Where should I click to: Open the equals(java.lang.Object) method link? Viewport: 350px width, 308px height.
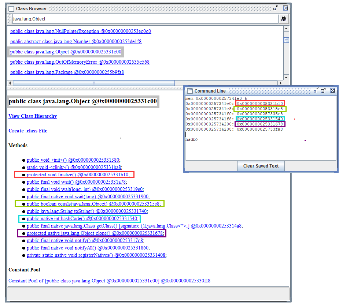click(x=94, y=204)
